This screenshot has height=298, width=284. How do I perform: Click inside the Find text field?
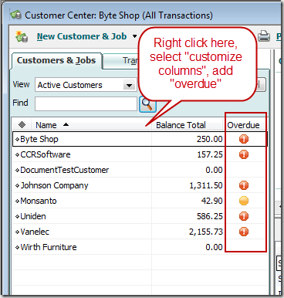click(x=86, y=104)
